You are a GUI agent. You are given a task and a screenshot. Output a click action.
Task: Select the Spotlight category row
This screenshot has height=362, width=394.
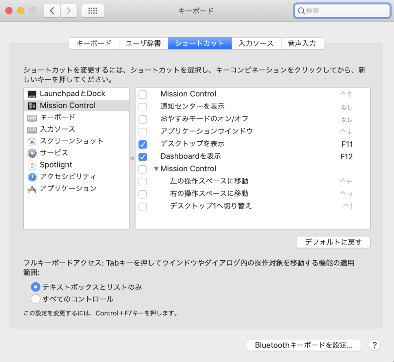pyautogui.click(x=77, y=165)
